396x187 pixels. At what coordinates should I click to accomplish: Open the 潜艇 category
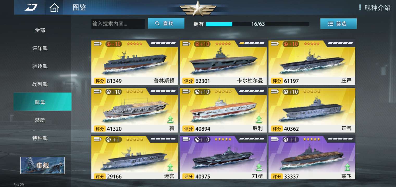tap(40, 120)
